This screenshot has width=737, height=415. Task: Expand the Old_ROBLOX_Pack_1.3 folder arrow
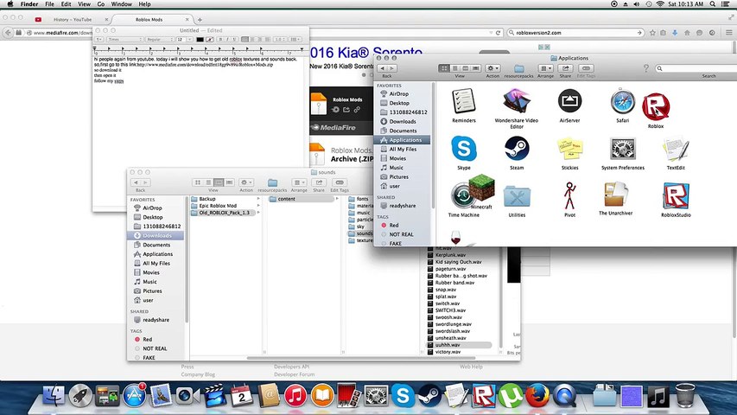pos(258,213)
